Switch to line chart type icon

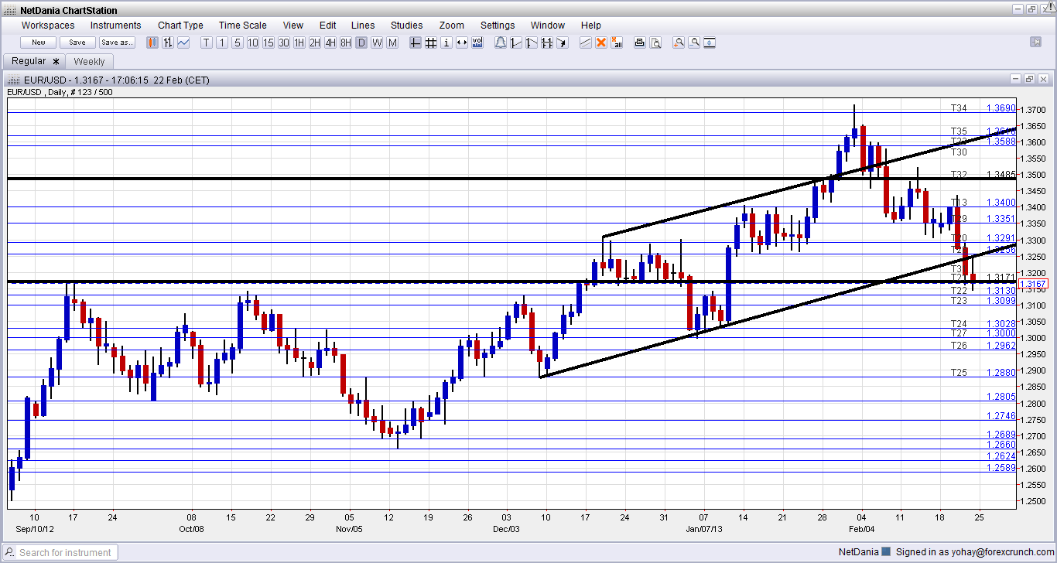[x=183, y=43]
